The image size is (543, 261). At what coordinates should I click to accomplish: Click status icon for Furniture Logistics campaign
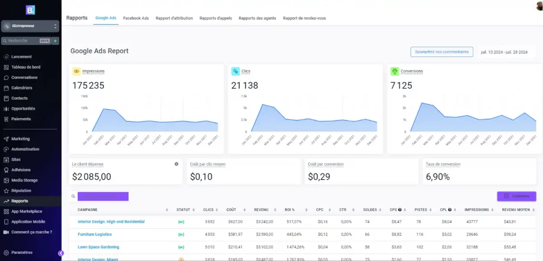click(181, 235)
